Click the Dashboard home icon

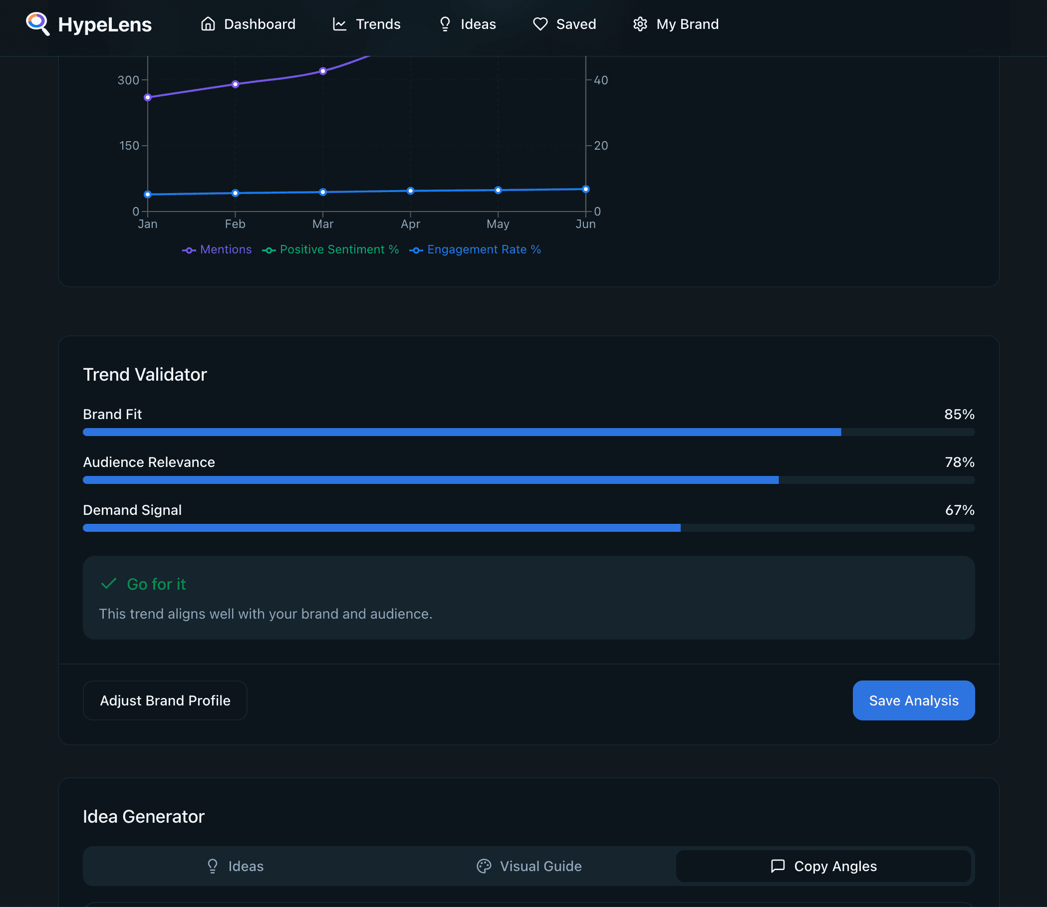click(208, 24)
